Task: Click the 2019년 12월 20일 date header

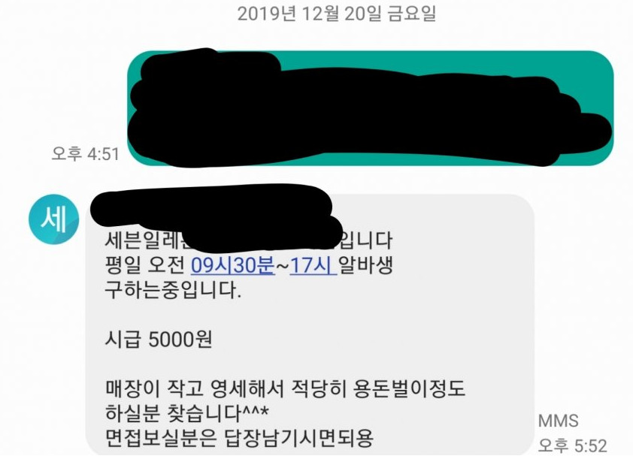Action: click(336, 14)
